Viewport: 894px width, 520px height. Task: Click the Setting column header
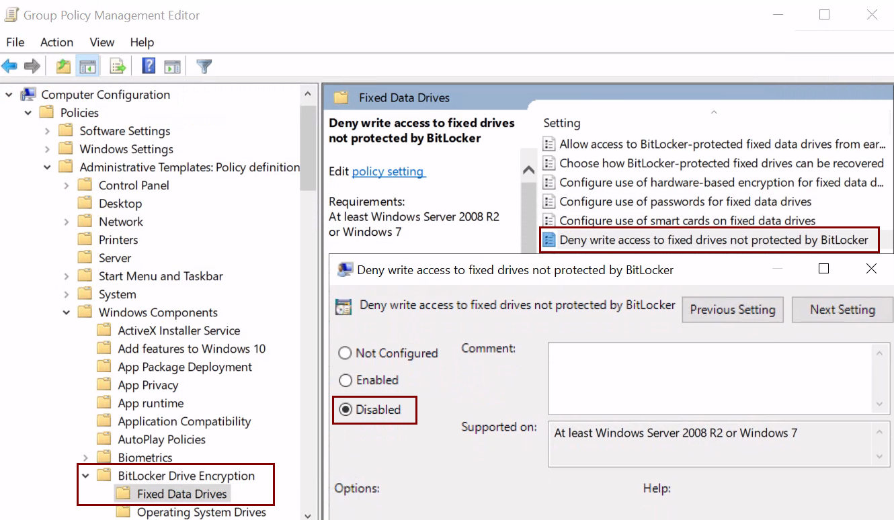pyautogui.click(x=562, y=123)
